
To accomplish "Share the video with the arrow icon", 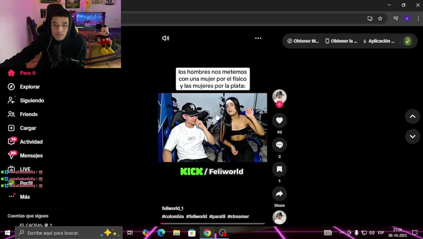I will [x=279, y=194].
